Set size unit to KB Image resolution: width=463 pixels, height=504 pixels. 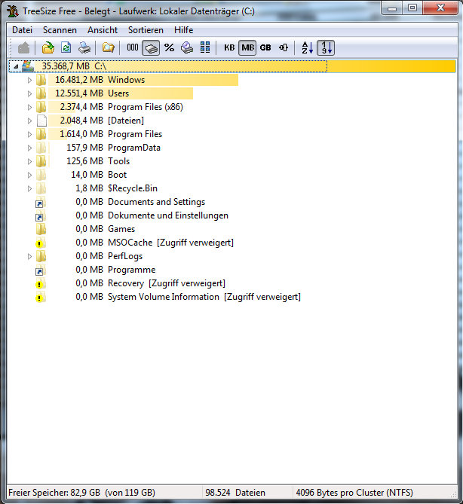tap(229, 48)
